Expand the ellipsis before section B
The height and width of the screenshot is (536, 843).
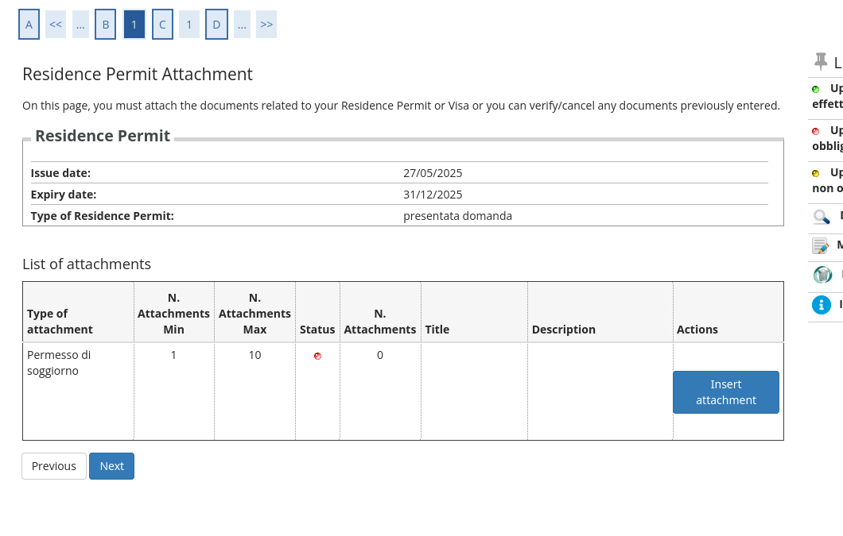(x=80, y=25)
